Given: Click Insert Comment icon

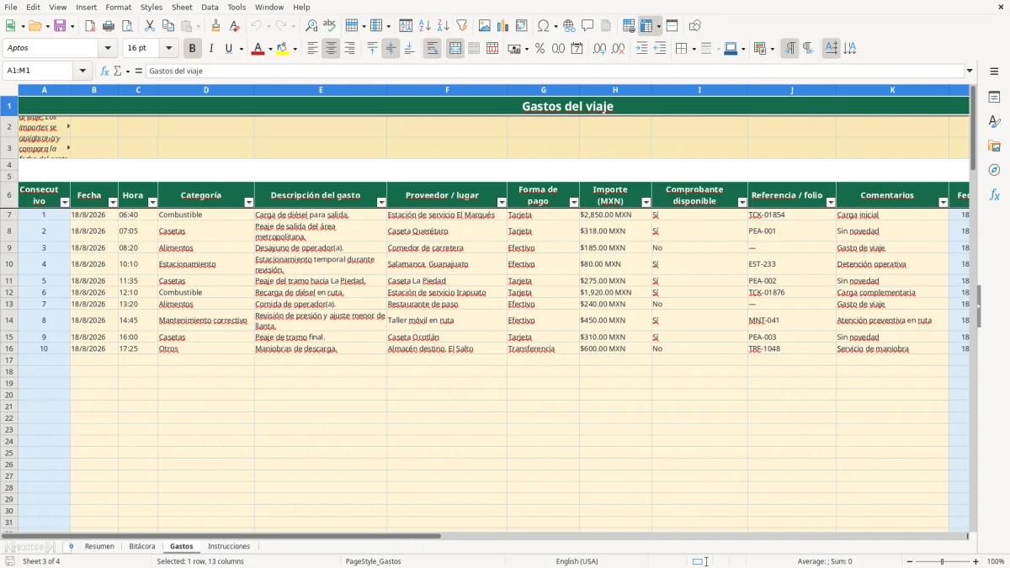Looking at the screenshot, I should (x=587, y=26).
